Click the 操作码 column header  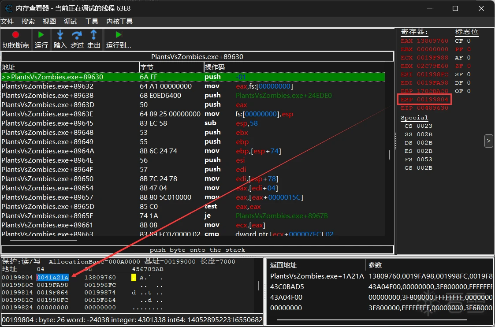pos(294,67)
